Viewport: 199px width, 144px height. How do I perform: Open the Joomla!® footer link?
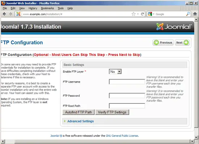point(56,136)
